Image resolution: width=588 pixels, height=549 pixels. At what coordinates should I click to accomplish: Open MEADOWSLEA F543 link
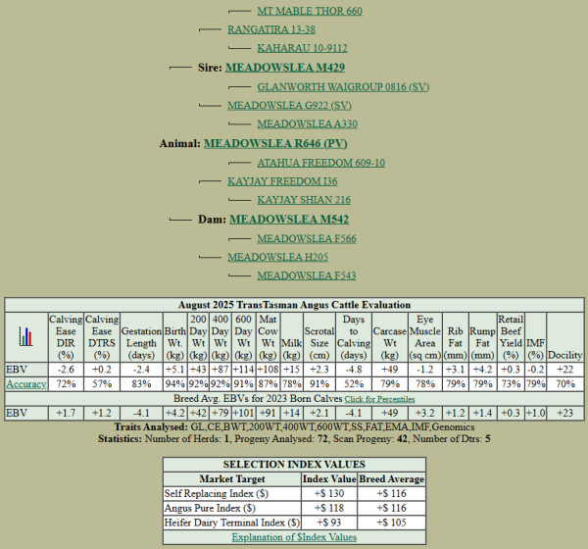[x=307, y=275]
